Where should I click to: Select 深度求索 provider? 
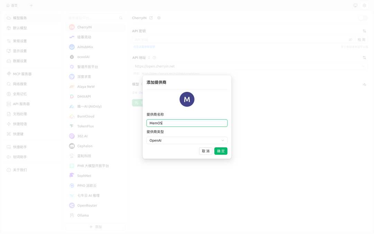[95, 77]
